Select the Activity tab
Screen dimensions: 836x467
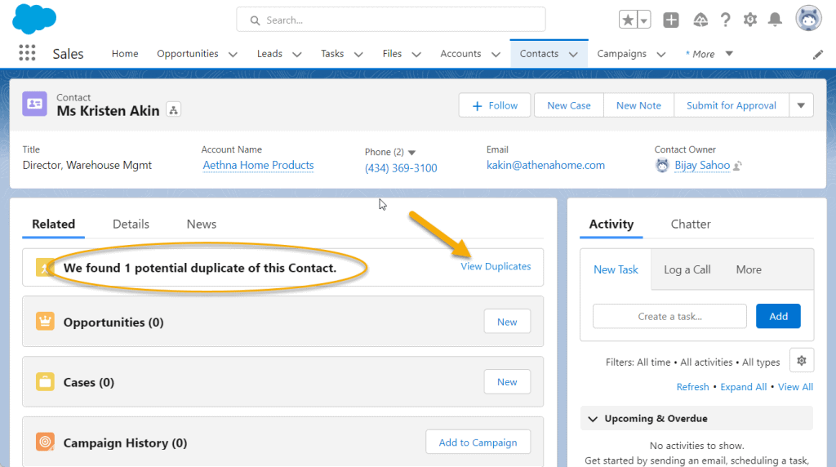click(x=611, y=224)
